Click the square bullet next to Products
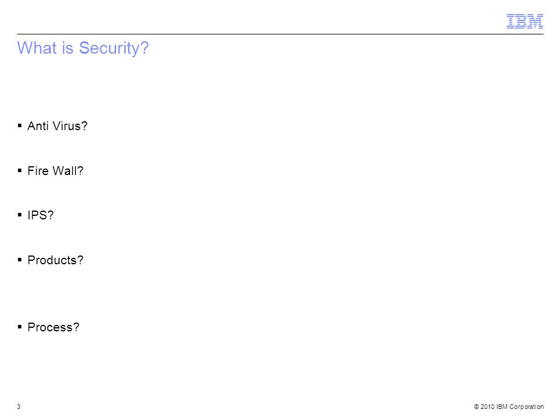This screenshot has height=420, width=560. [20, 260]
